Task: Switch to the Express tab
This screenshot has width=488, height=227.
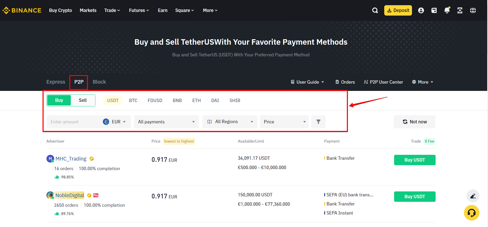Action: click(x=56, y=82)
